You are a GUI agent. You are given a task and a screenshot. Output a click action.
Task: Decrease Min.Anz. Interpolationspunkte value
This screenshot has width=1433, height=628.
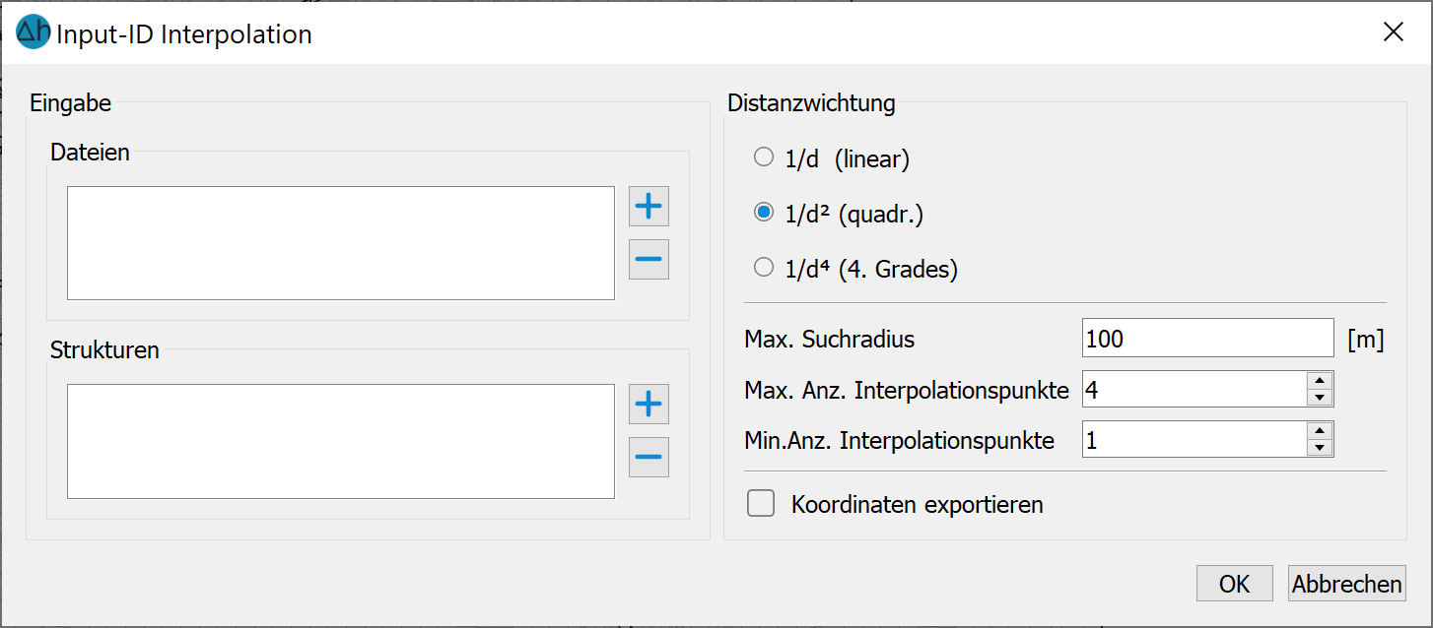(x=1320, y=449)
